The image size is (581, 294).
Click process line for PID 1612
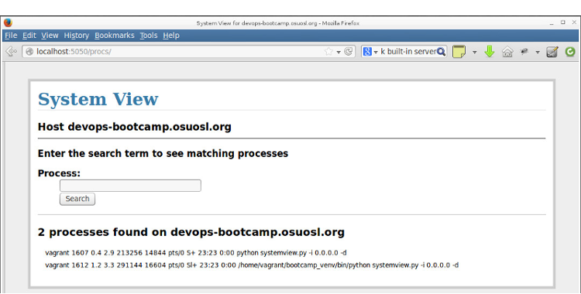[252, 265]
